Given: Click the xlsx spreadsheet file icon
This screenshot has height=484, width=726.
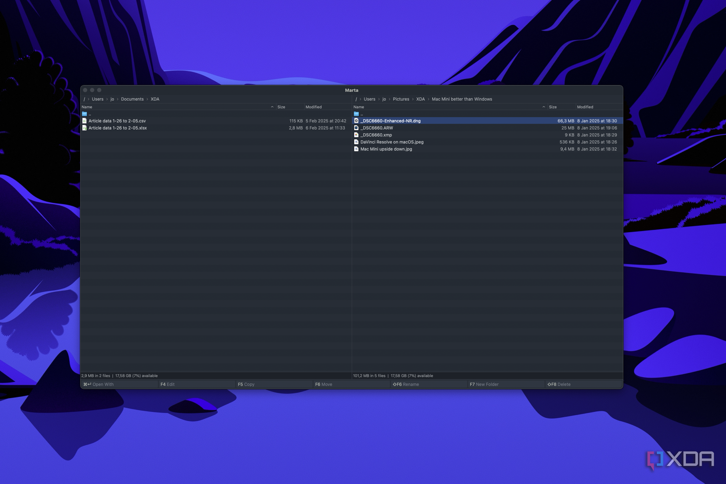Looking at the screenshot, I should point(84,128).
